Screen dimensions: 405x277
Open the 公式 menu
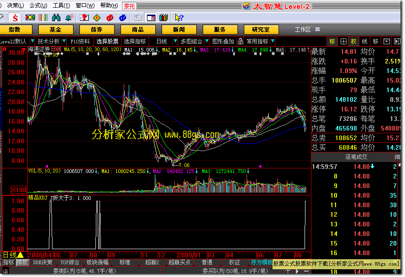[x=38, y=5]
